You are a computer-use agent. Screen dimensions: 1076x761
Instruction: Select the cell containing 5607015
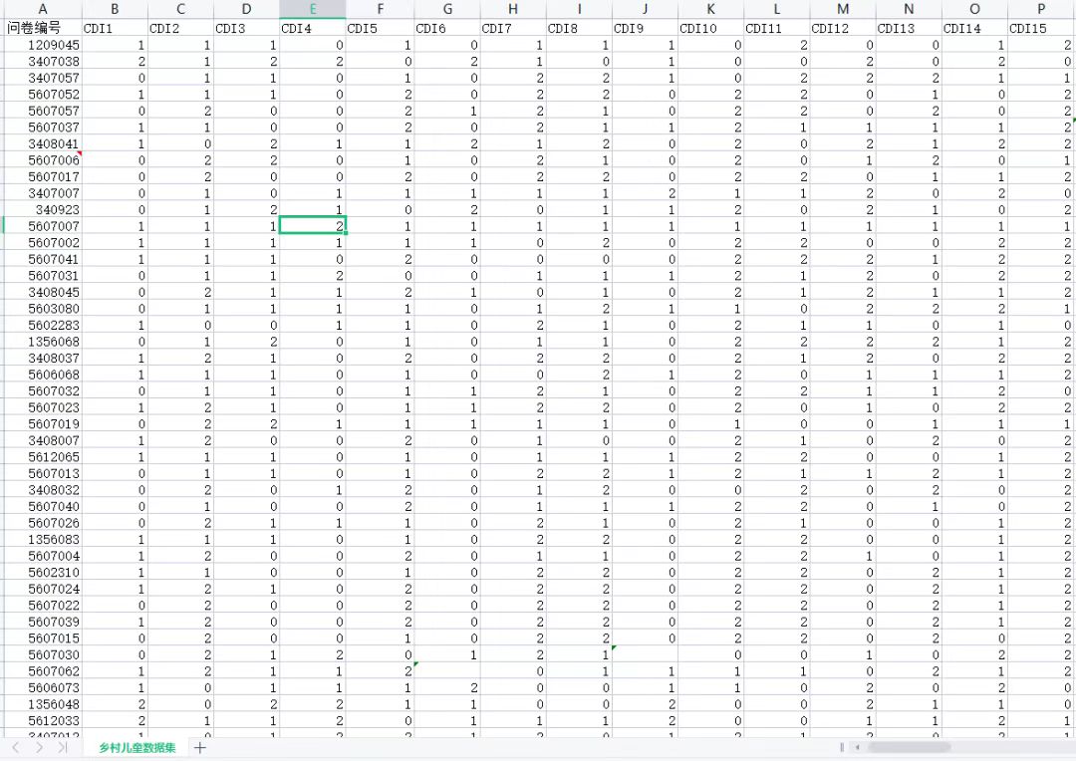coord(43,638)
